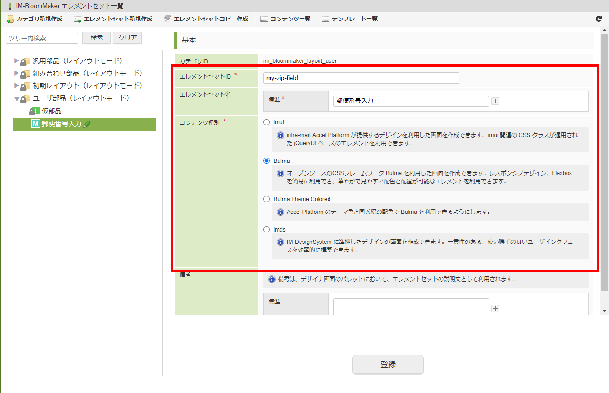Select 仮部品 in the tree
This screenshot has width=609, height=393.
pos(51,111)
